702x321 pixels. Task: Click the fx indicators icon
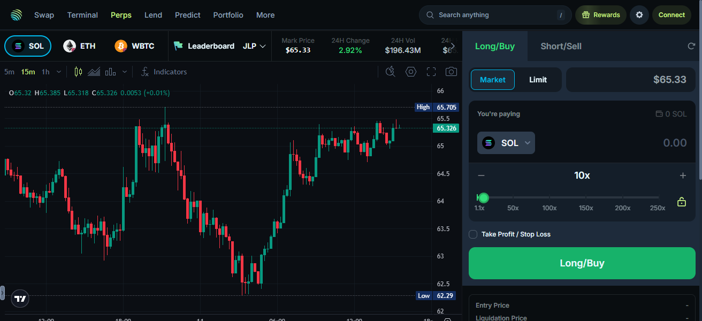point(145,72)
